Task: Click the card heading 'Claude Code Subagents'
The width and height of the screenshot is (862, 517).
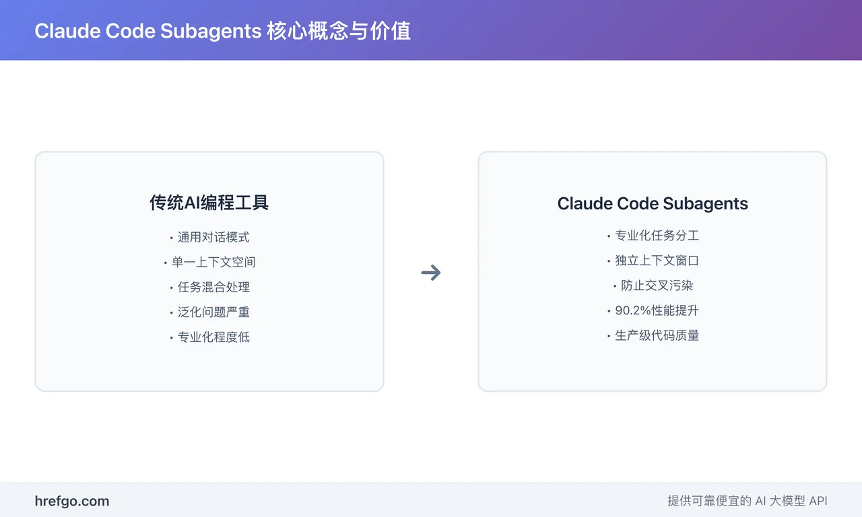Action: 653,204
